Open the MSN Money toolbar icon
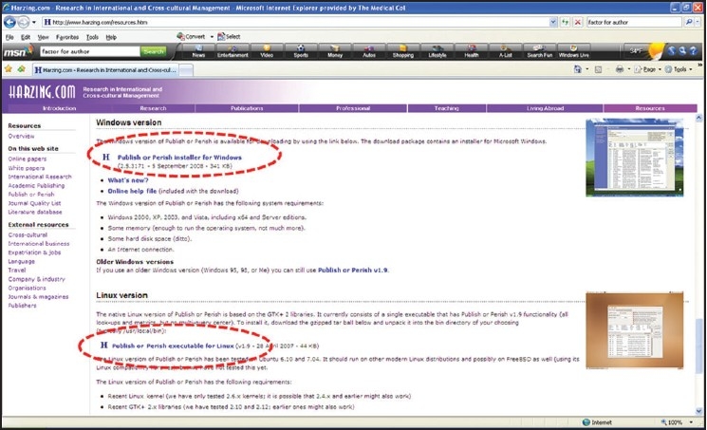Viewport: 707px width, 430px height. (335, 51)
